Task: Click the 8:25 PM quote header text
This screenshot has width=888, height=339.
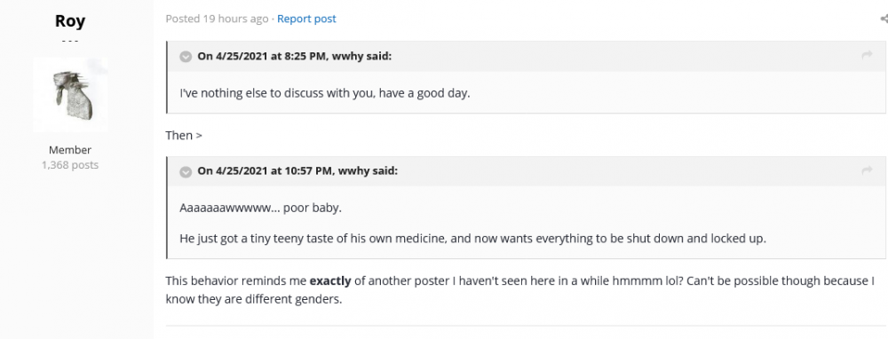Action: [x=295, y=56]
